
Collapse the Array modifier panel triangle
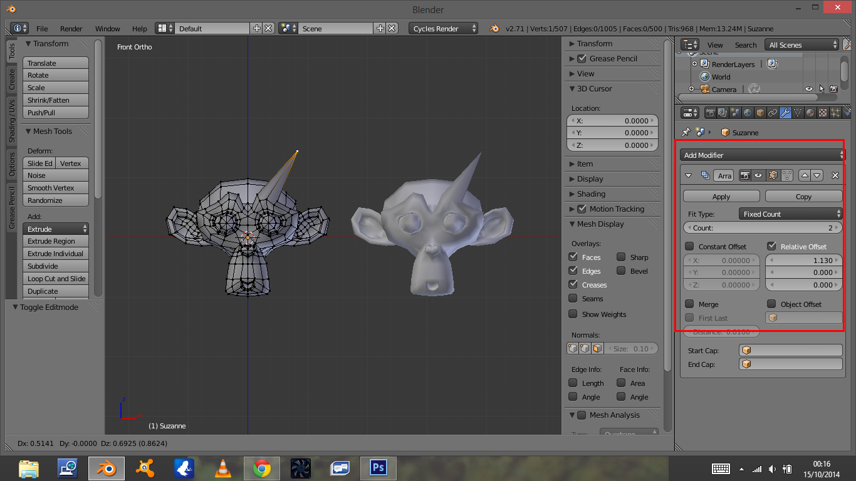689,175
